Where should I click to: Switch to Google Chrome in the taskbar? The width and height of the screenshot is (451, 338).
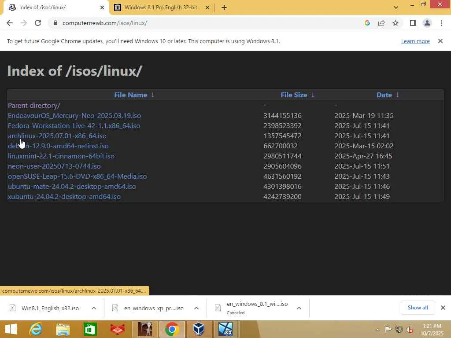coord(172,329)
